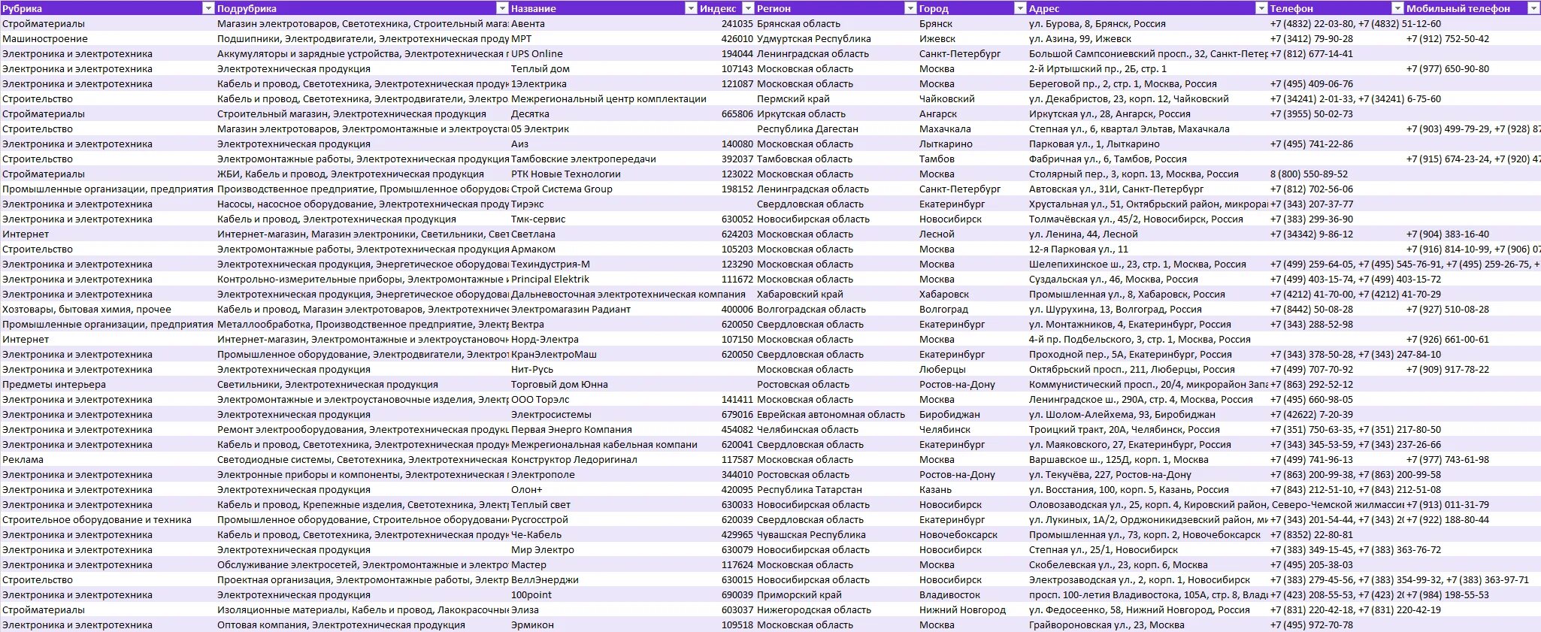Screen dimensions: 1541x632
Task: Select the Эрмикон name cell
Action: [603, 624]
